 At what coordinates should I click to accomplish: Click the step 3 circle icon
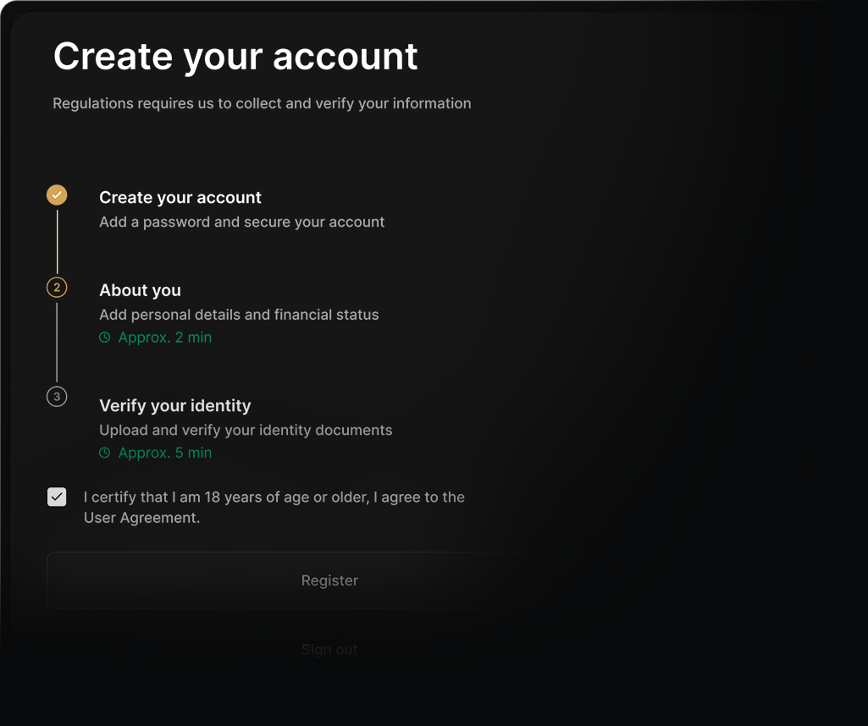[57, 396]
